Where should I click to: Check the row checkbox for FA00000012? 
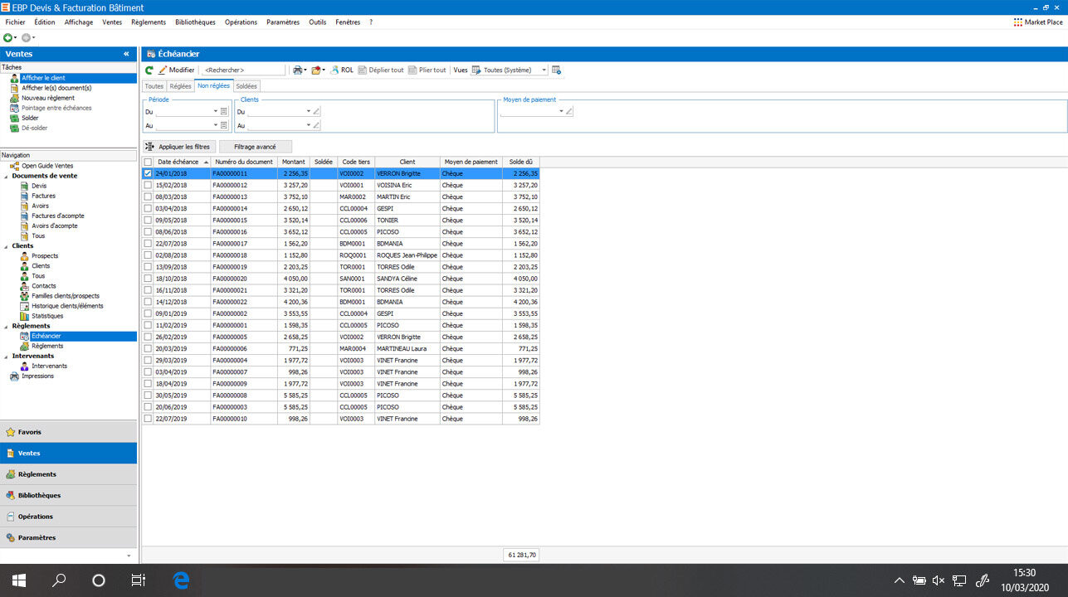point(148,185)
